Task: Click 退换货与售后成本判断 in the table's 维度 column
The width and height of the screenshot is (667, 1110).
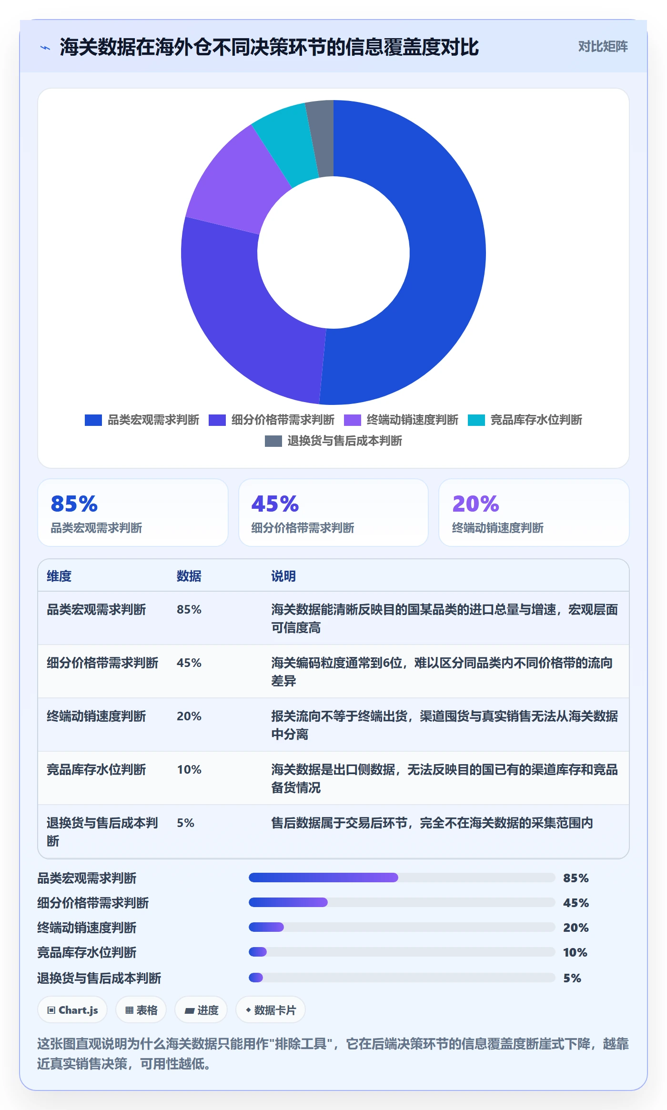Action: [102, 832]
